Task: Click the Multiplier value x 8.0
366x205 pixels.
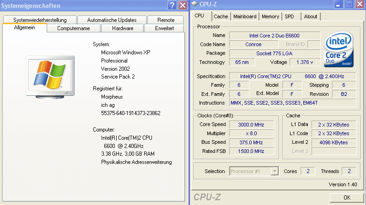Action: tap(251, 133)
